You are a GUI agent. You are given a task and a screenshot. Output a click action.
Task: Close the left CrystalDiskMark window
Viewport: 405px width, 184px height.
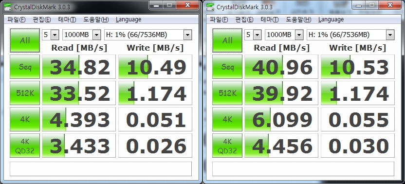188,5
